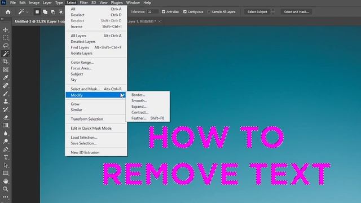Toggle the Contiguous checkbox

[185, 12]
